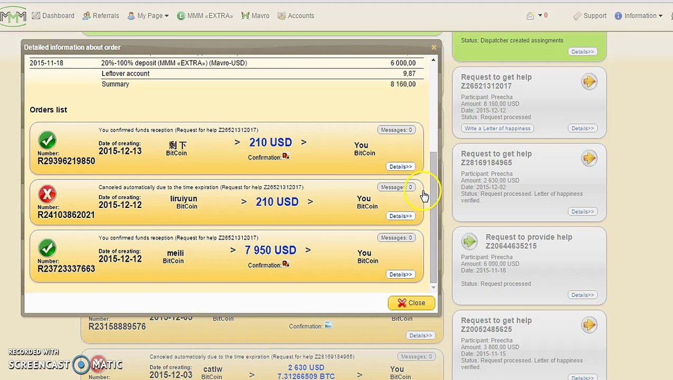Viewport: 673px width, 380px height.
Task: Click the Accounts icon in the top menu
Action: (x=281, y=16)
